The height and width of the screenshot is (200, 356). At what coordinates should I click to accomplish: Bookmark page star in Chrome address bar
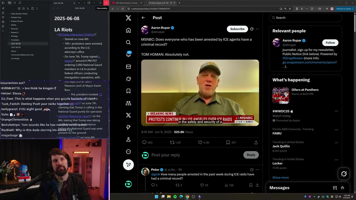coord(290,9)
